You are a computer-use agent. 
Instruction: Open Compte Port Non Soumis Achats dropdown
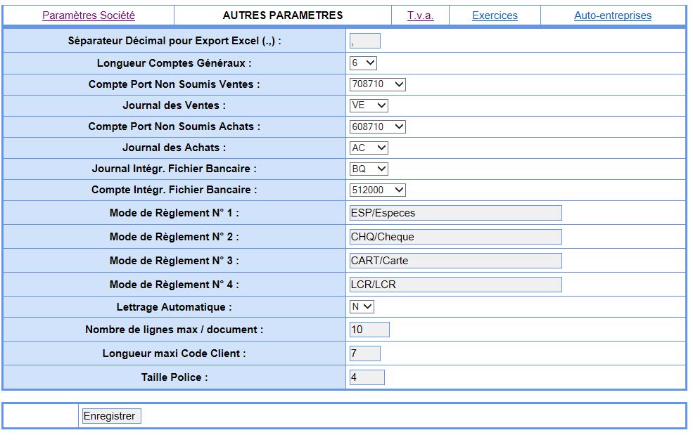pyautogui.click(x=377, y=127)
